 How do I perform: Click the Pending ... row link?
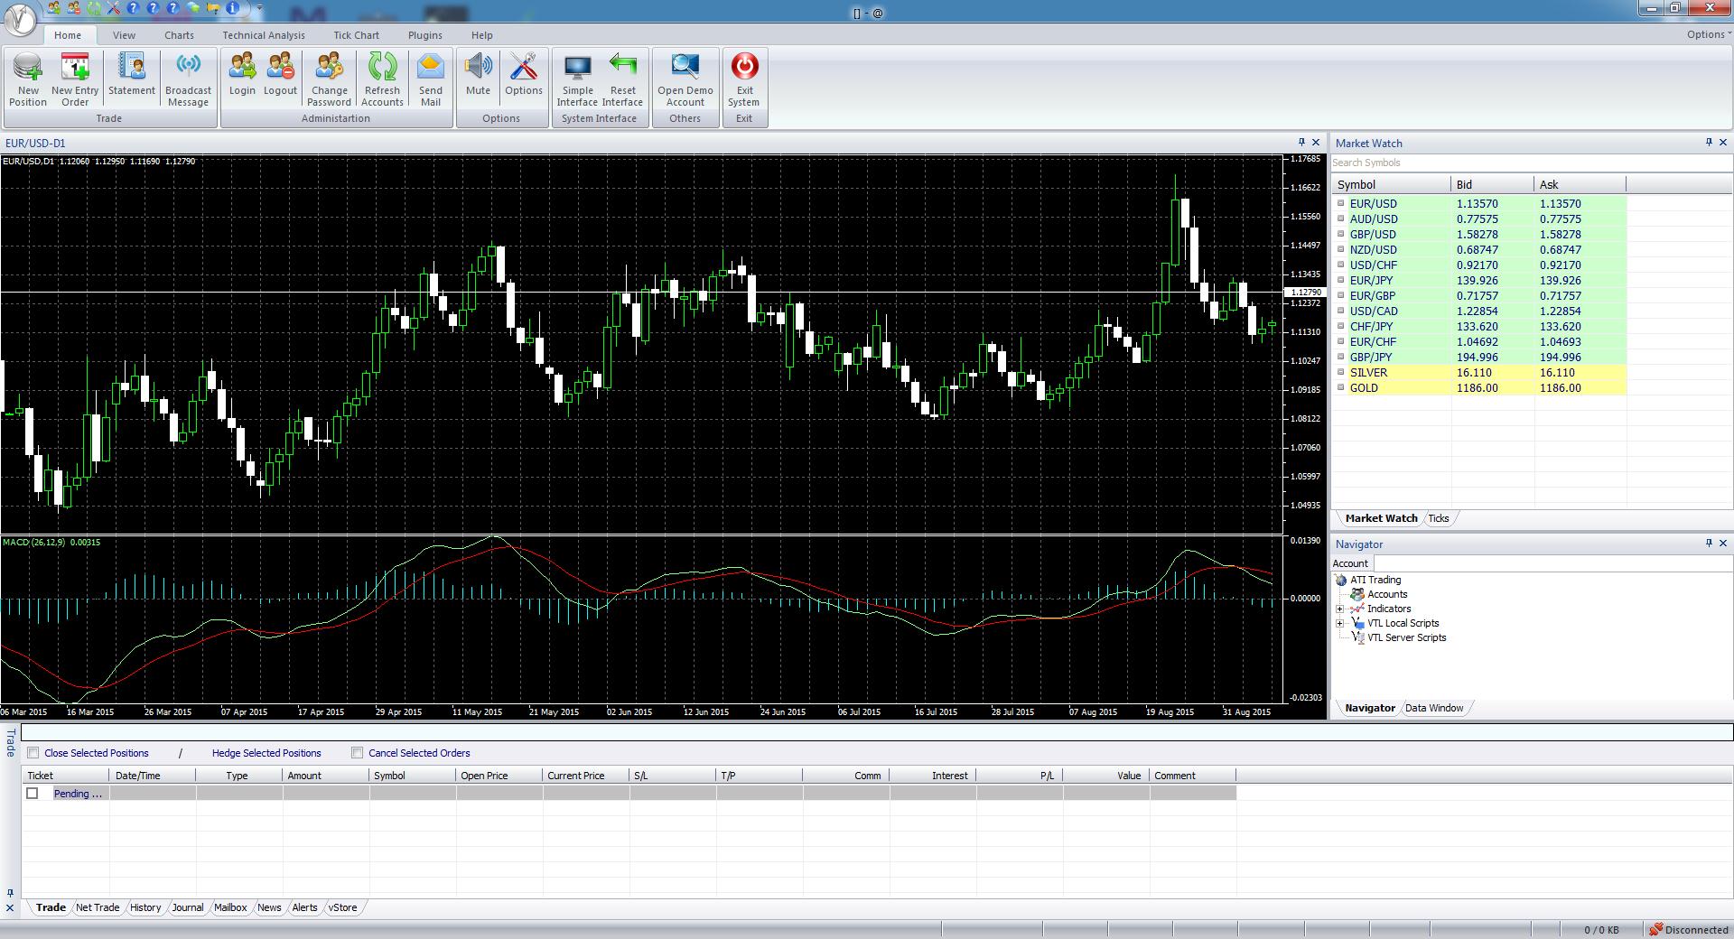(78, 794)
